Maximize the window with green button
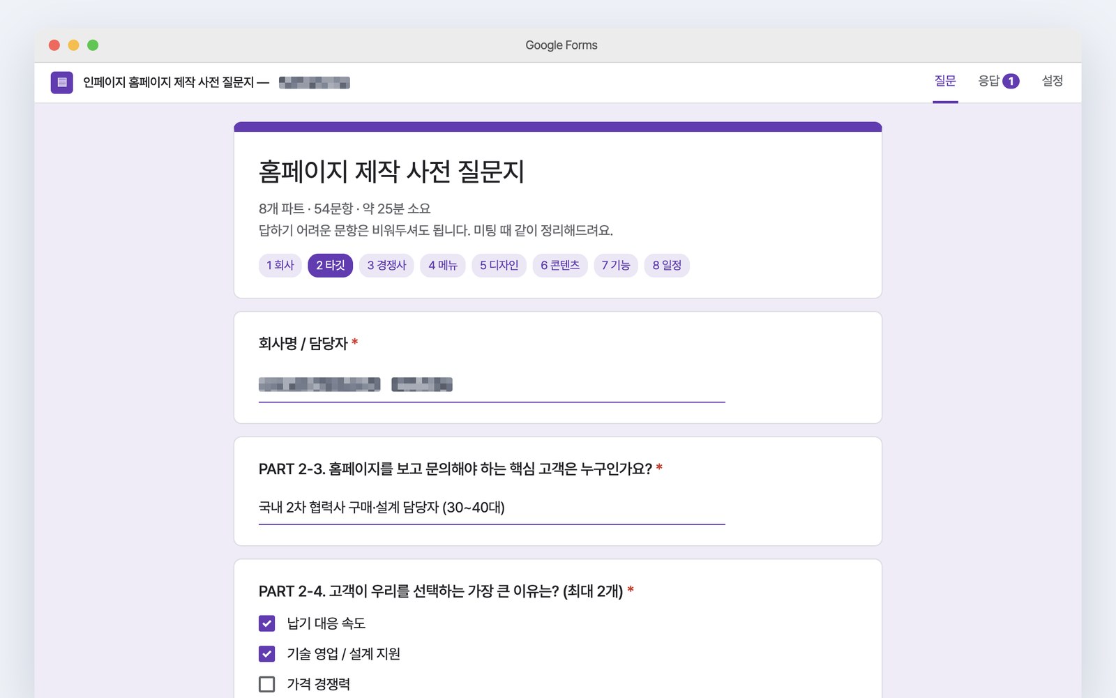Image resolution: width=1116 pixels, height=698 pixels. coord(93,45)
